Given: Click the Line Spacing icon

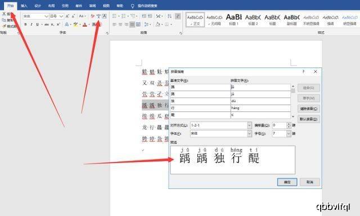Looking at the screenshot, I should 146,24.
